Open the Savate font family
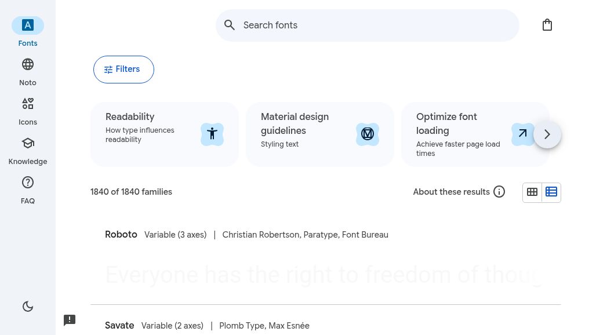The height and width of the screenshot is (335, 596). pyautogui.click(x=119, y=326)
